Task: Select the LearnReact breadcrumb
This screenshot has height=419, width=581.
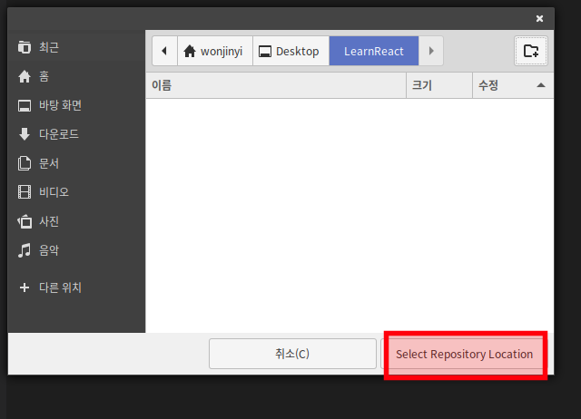Action: 374,51
